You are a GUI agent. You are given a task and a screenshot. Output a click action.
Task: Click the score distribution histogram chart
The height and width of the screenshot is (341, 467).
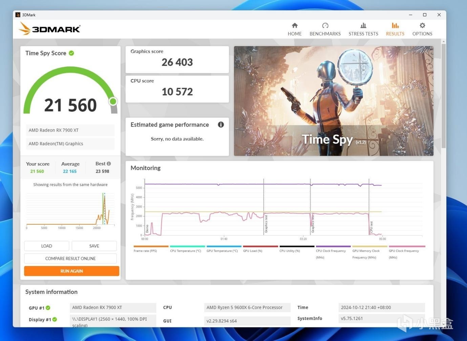click(70, 210)
